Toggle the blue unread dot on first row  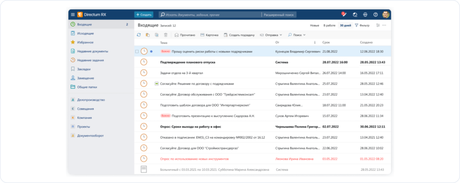click(151, 52)
